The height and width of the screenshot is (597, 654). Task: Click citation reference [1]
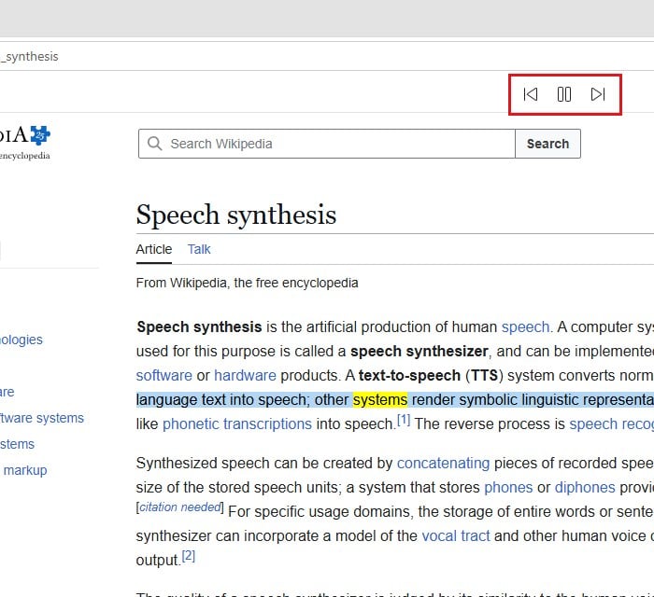404,420
